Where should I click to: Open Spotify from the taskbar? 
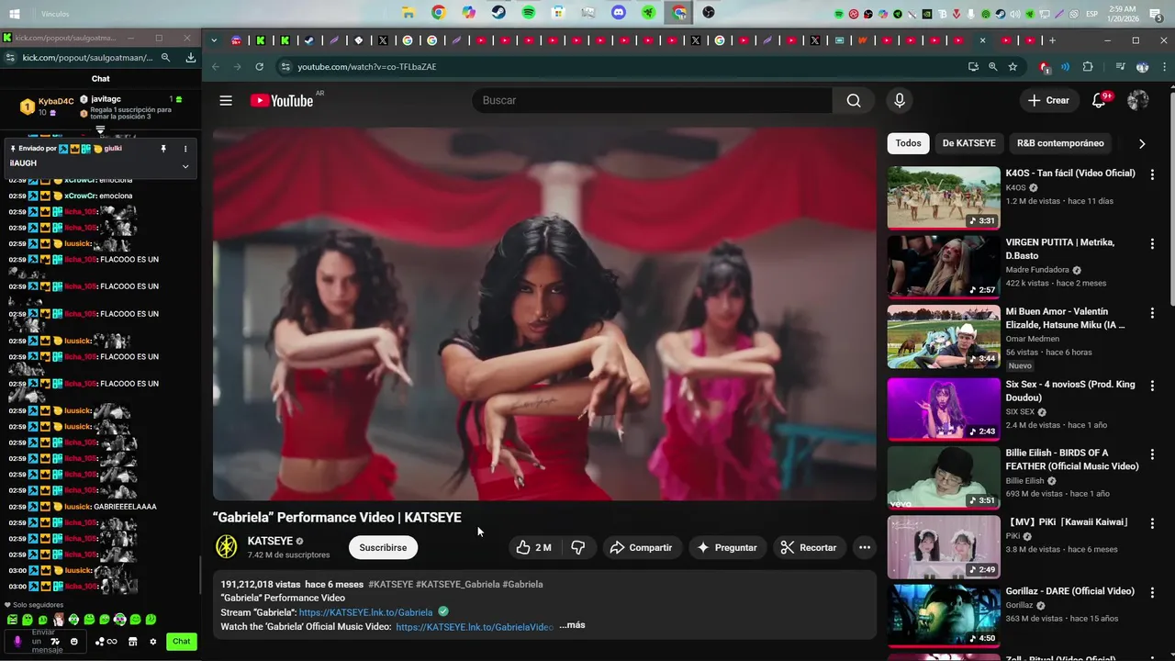pos(529,13)
